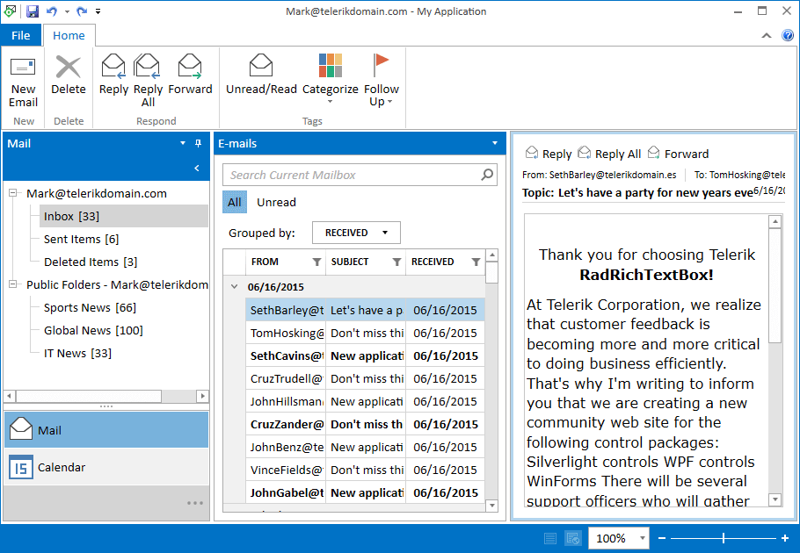Show only Unread emails

[x=275, y=202]
